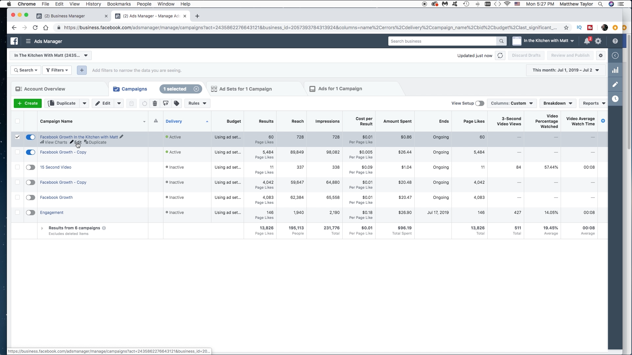The image size is (632, 355).
Task: Click the revert/undo circular icon in toolbar
Action: [144, 103]
